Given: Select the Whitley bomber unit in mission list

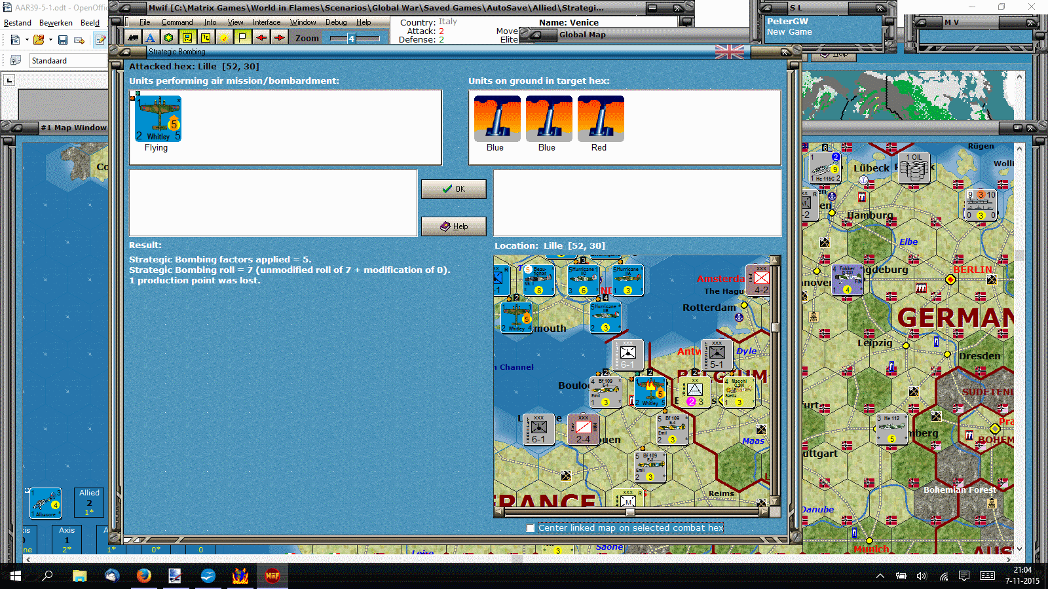Looking at the screenshot, I should tap(158, 118).
